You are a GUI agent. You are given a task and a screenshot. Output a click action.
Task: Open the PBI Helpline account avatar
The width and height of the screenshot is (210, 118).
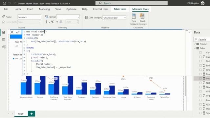[x=203, y=3]
